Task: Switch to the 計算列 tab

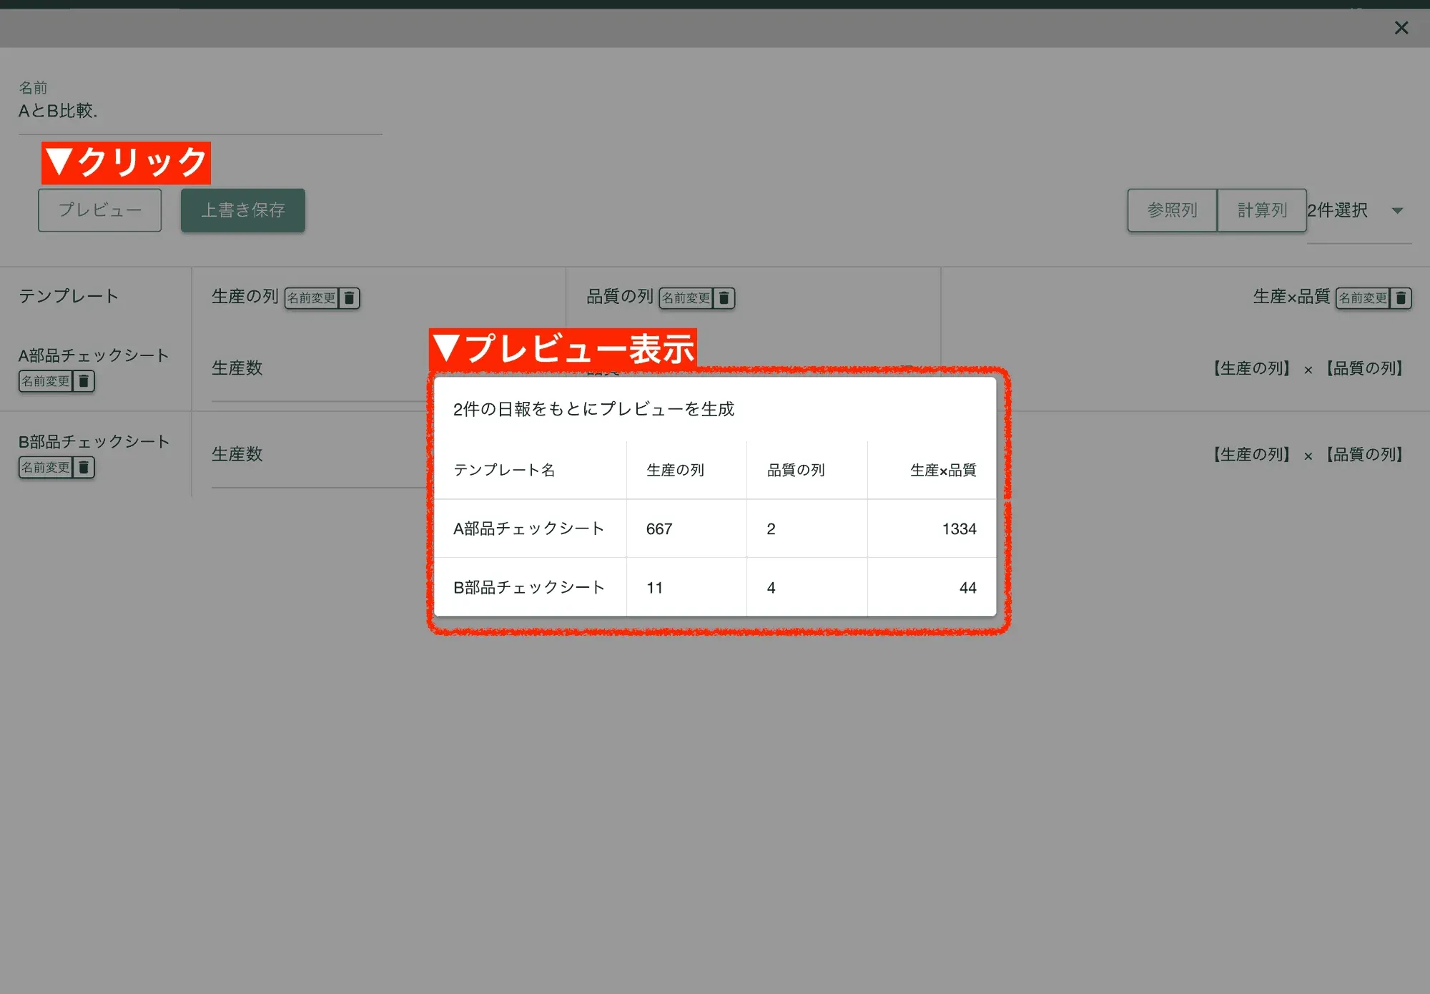Action: coord(1262,210)
